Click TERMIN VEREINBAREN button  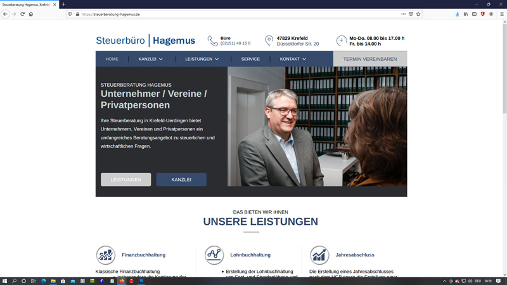pyautogui.click(x=370, y=59)
